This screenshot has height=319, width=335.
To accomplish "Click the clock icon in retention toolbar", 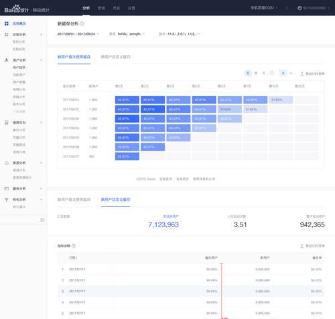I will point(272,73).
